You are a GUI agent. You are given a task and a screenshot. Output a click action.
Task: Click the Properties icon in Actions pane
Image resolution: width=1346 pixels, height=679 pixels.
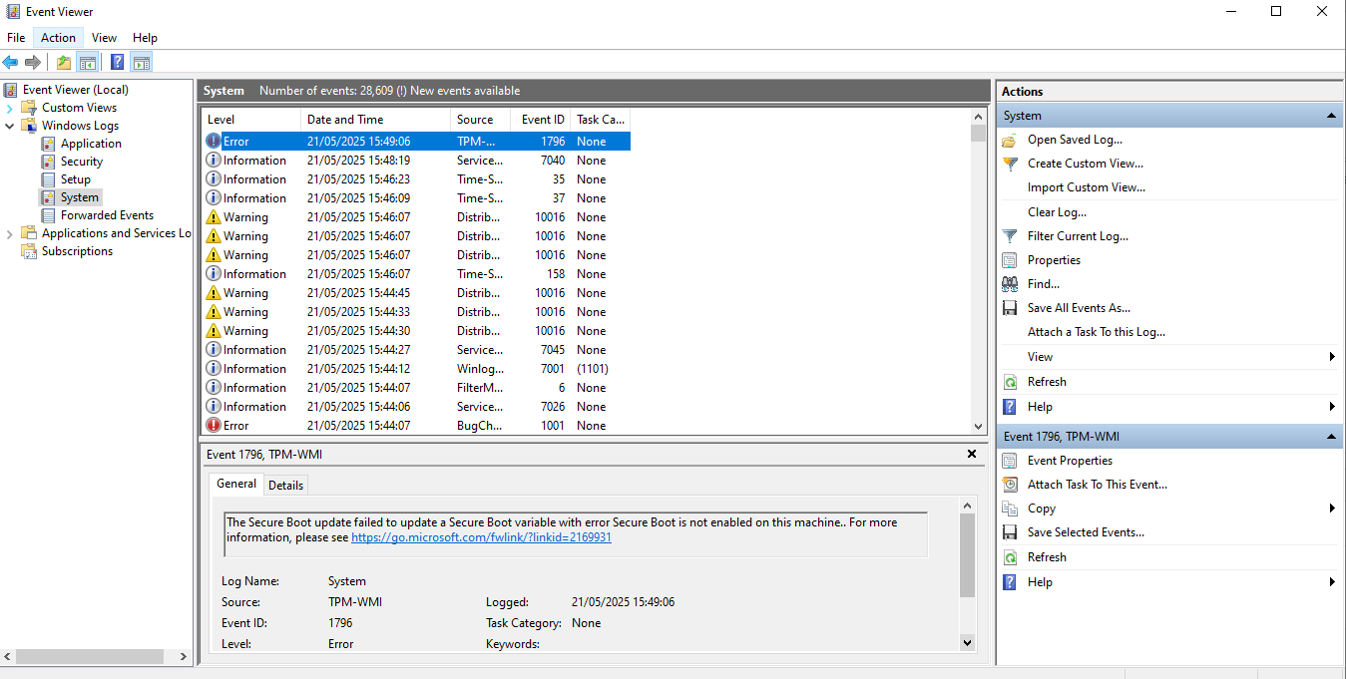[1010, 260]
